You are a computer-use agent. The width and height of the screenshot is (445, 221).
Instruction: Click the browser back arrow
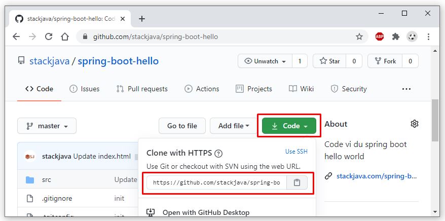tap(16, 36)
